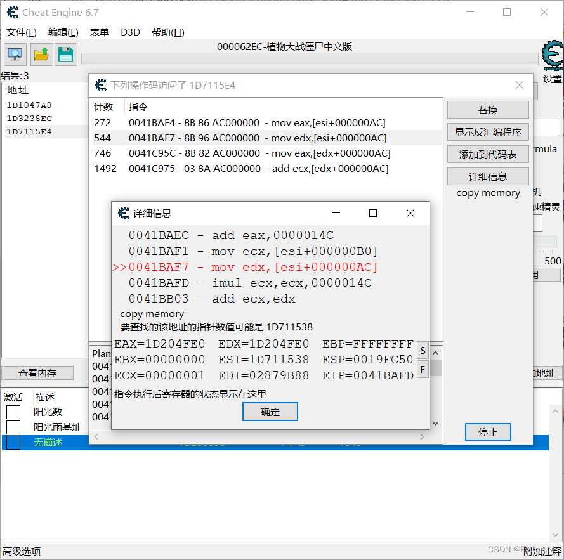Click the ESI=1D711538 register value
This screenshot has height=560, width=564.
click(x=263, y=360)
